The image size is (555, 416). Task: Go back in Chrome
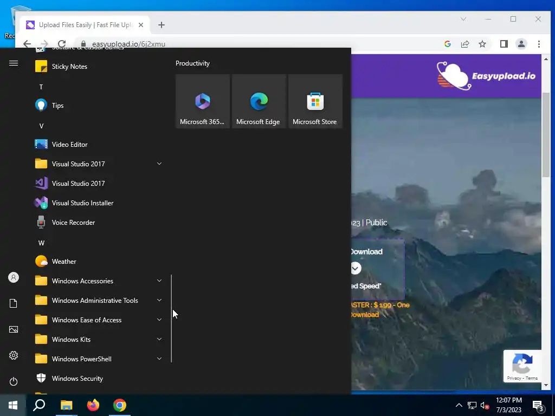click(27, 44)
